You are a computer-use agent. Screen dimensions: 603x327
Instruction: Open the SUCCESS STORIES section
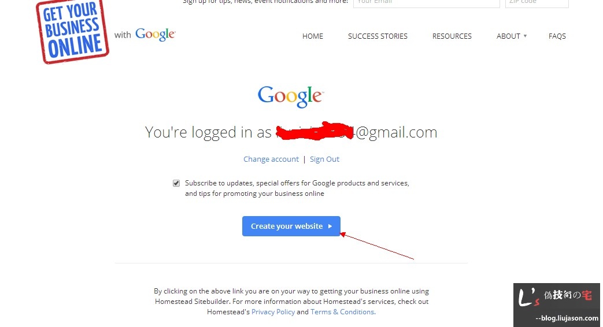click(378, 36)
